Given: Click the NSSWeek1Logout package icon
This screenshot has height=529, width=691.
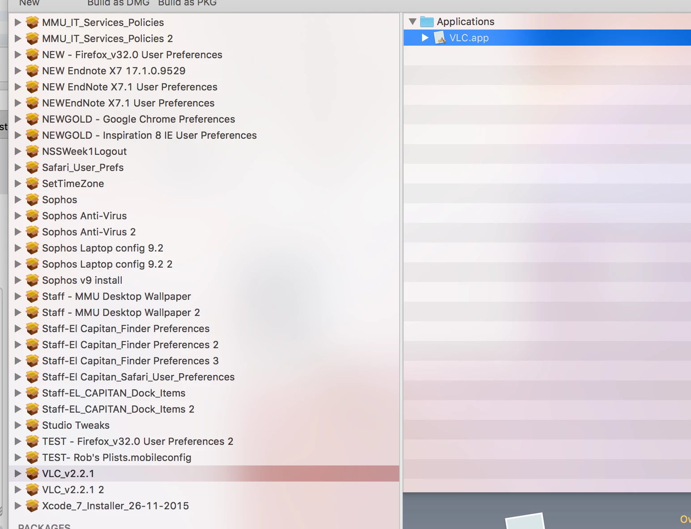Looking at the screenshot, I should pyautogui.click(x=32, y=151).
